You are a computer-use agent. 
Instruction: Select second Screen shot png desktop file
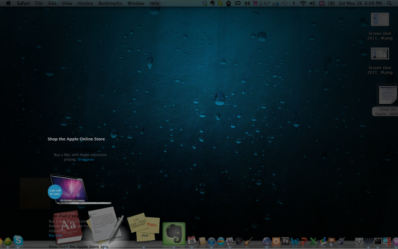tap(380, 61)
